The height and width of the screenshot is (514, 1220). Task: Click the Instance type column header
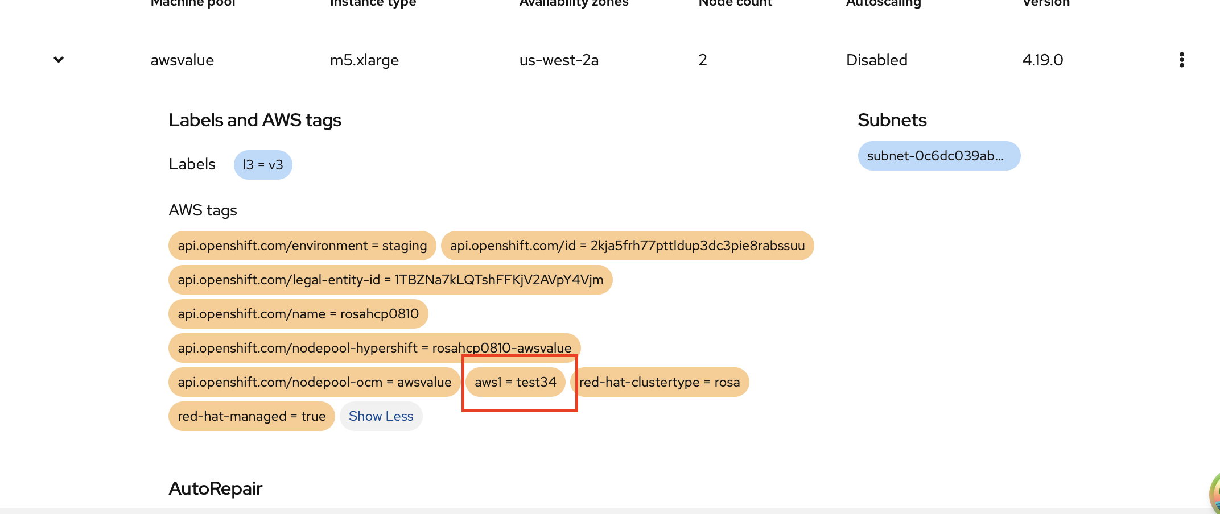coord(373,3)
